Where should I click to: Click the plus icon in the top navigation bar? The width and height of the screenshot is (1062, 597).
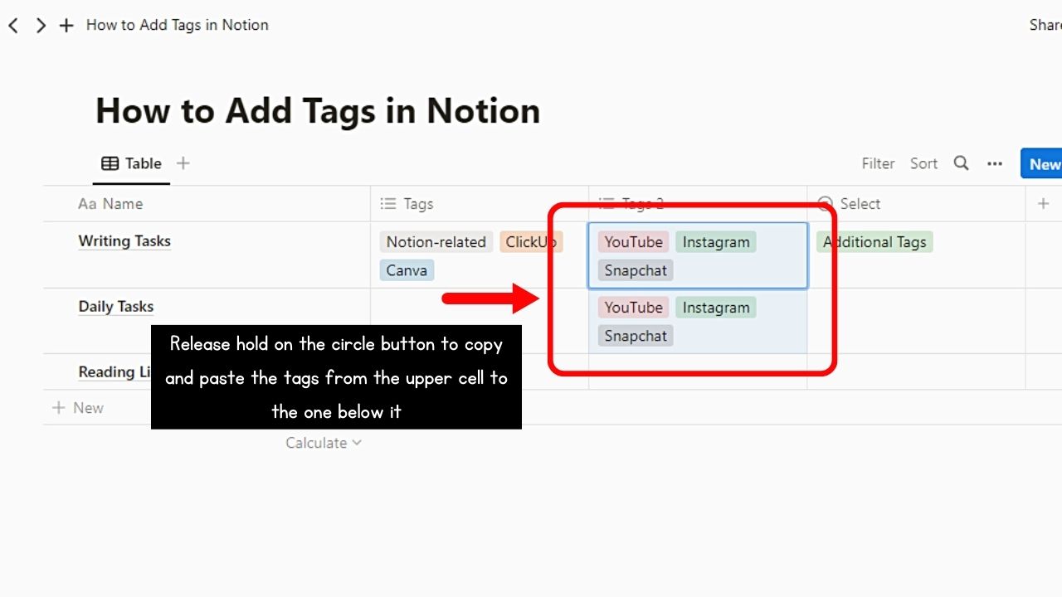[x=66, y=25]
